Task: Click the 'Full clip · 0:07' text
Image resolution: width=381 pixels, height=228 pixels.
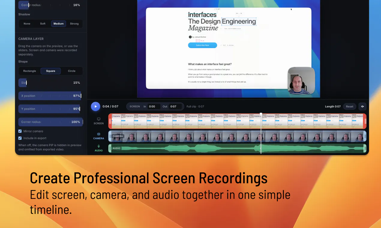Action: click(195, 106)
